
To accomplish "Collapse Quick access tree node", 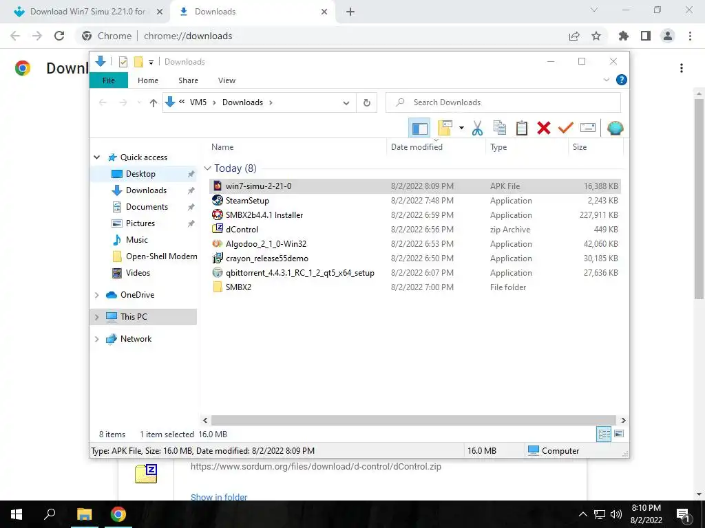I will pyautogui.click(x=96, y=157).
